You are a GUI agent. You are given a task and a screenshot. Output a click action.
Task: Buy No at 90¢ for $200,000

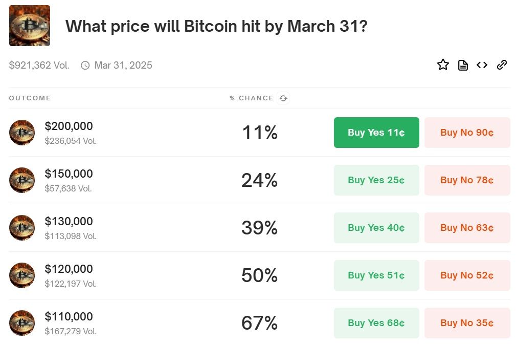pos(467,133)
